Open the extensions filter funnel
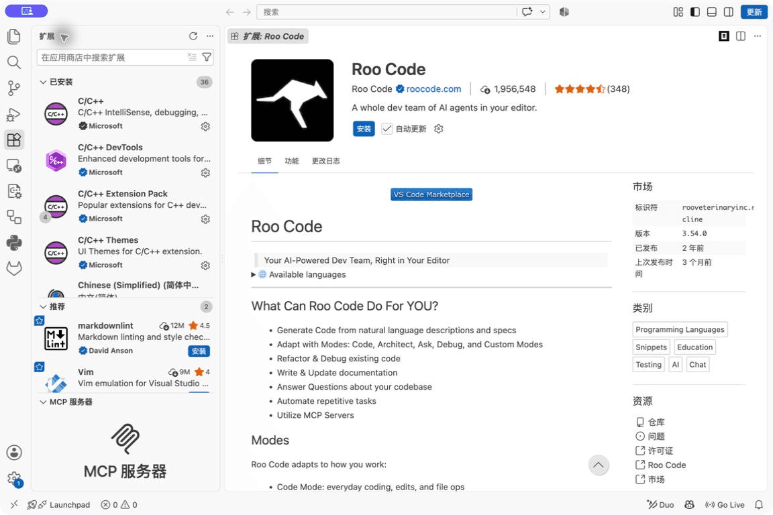 pyautogui.click(x=207, y=57)
